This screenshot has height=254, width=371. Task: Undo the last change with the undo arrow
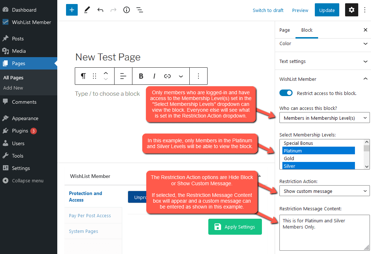[x=100, y=10]
